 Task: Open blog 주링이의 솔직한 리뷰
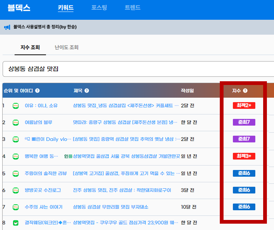pos(46,173)
